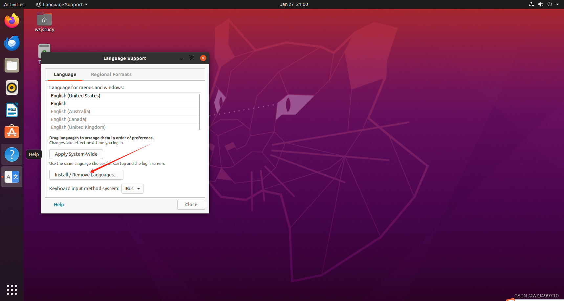Open the network status icon in top bar

click(x=531, y=4)
